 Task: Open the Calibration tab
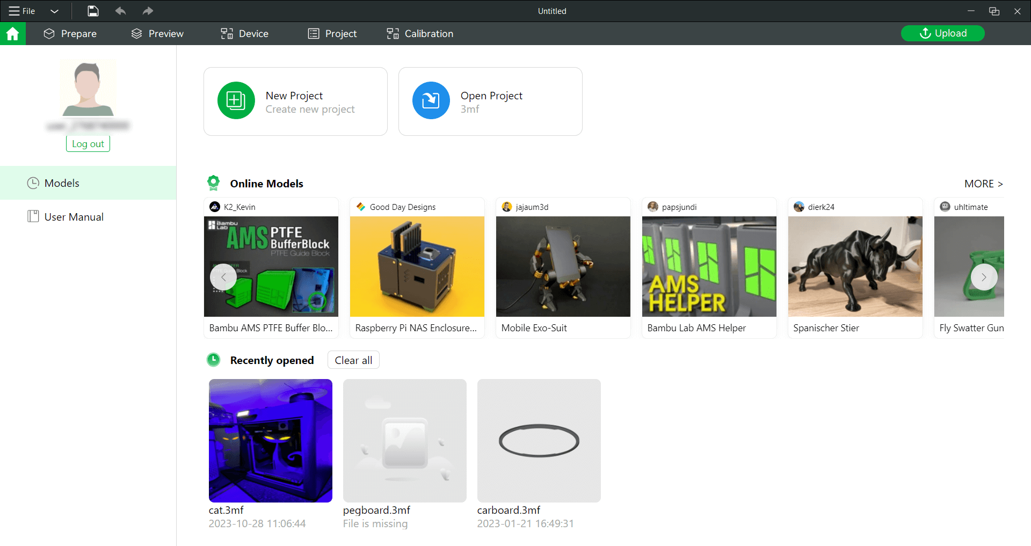tap(420, 34)
